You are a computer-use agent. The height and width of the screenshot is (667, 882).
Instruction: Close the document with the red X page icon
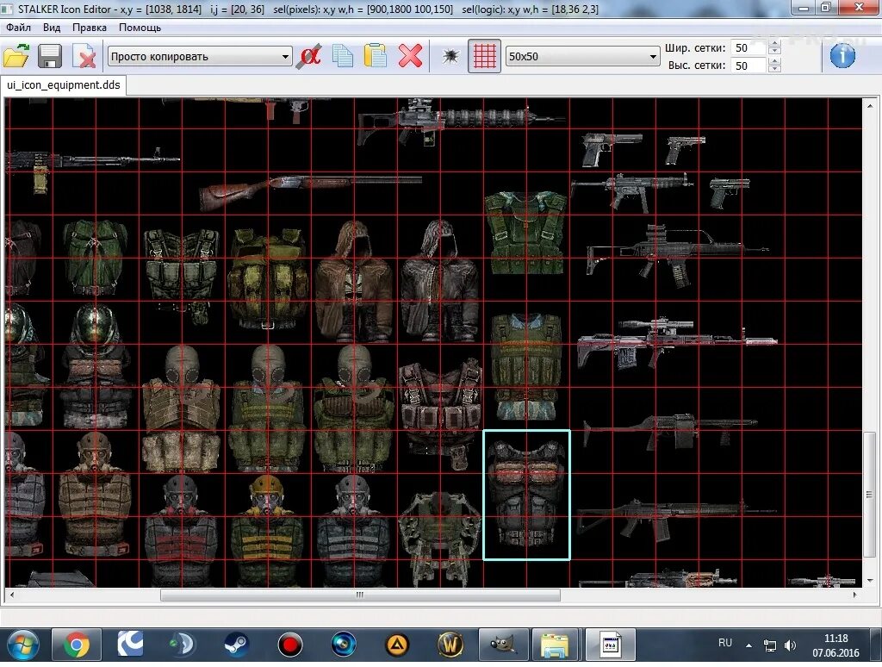click(x=84, y=56)
